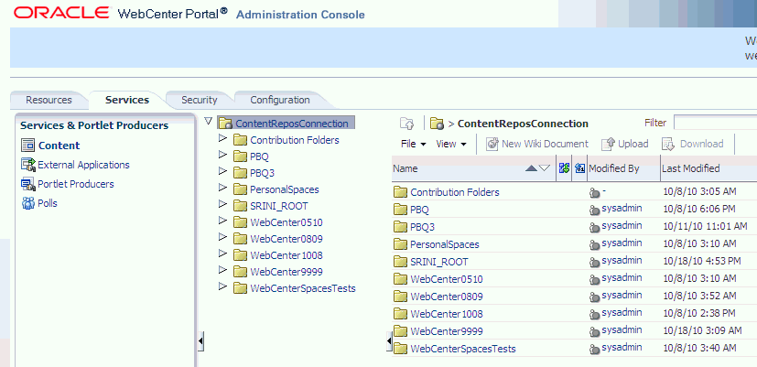757x367 pixels.
Task: Open the View dropdown menu
Action: tap(451, 144)
